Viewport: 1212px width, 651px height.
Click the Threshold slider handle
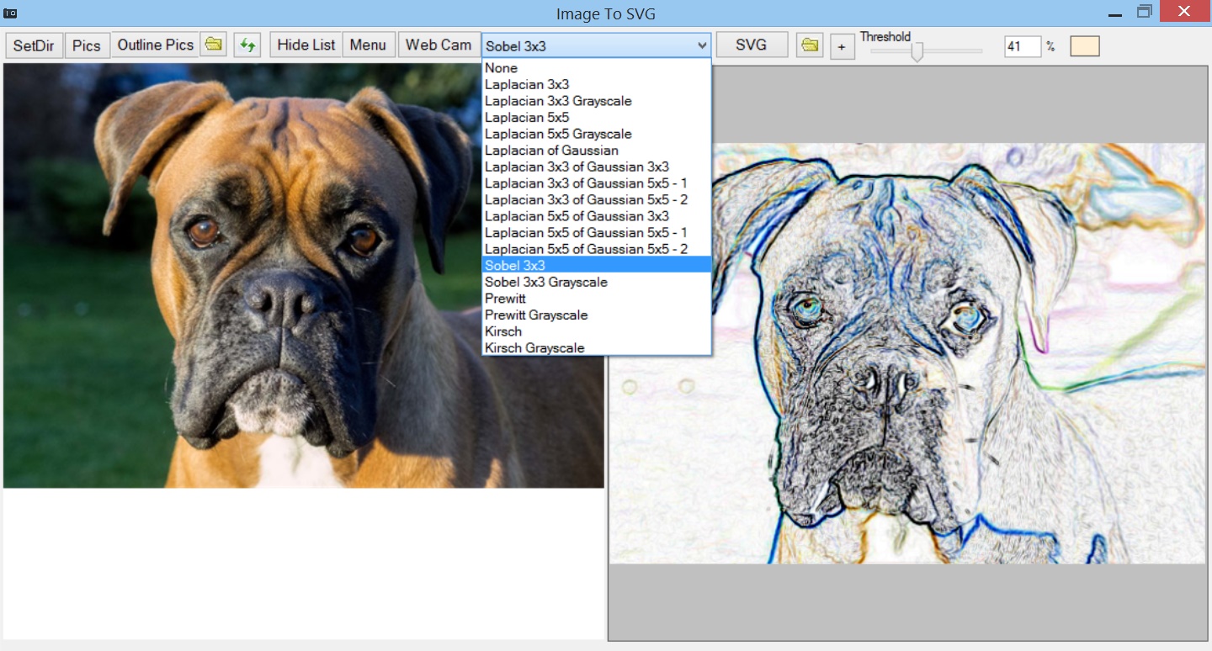[x=917, y=51]
